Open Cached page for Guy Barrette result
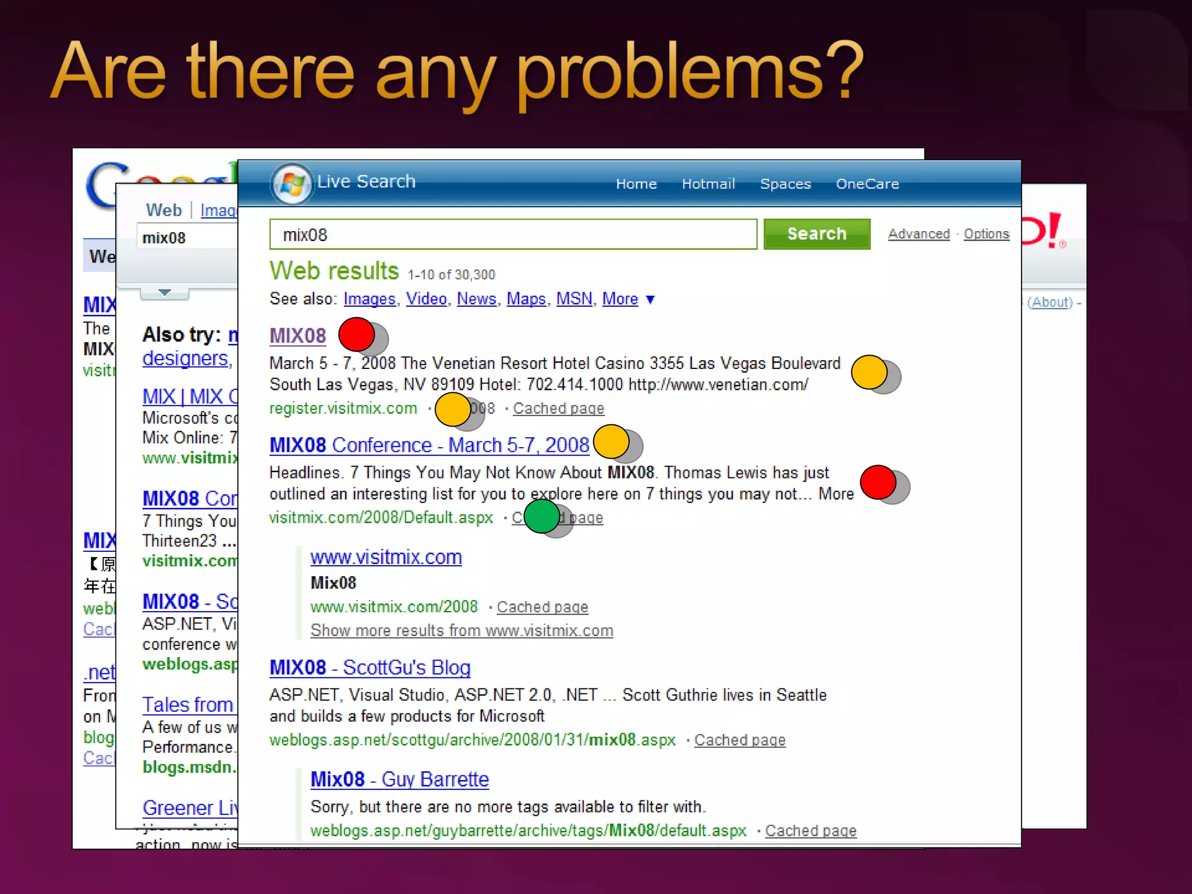 (811, 831)
